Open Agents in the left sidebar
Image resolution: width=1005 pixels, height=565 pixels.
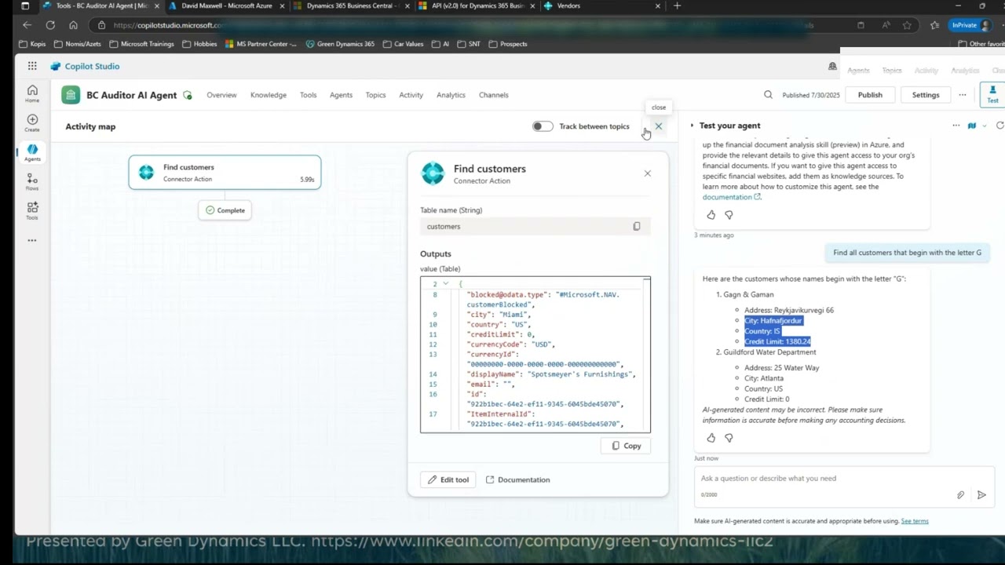32,152
